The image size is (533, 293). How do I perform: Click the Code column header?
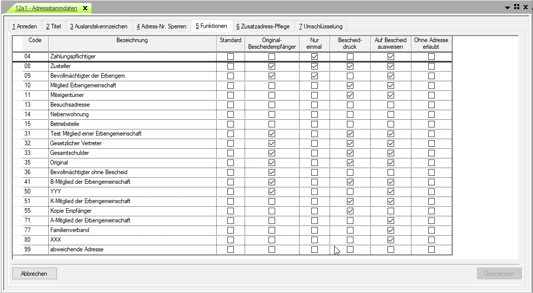[x=35, y=40]
